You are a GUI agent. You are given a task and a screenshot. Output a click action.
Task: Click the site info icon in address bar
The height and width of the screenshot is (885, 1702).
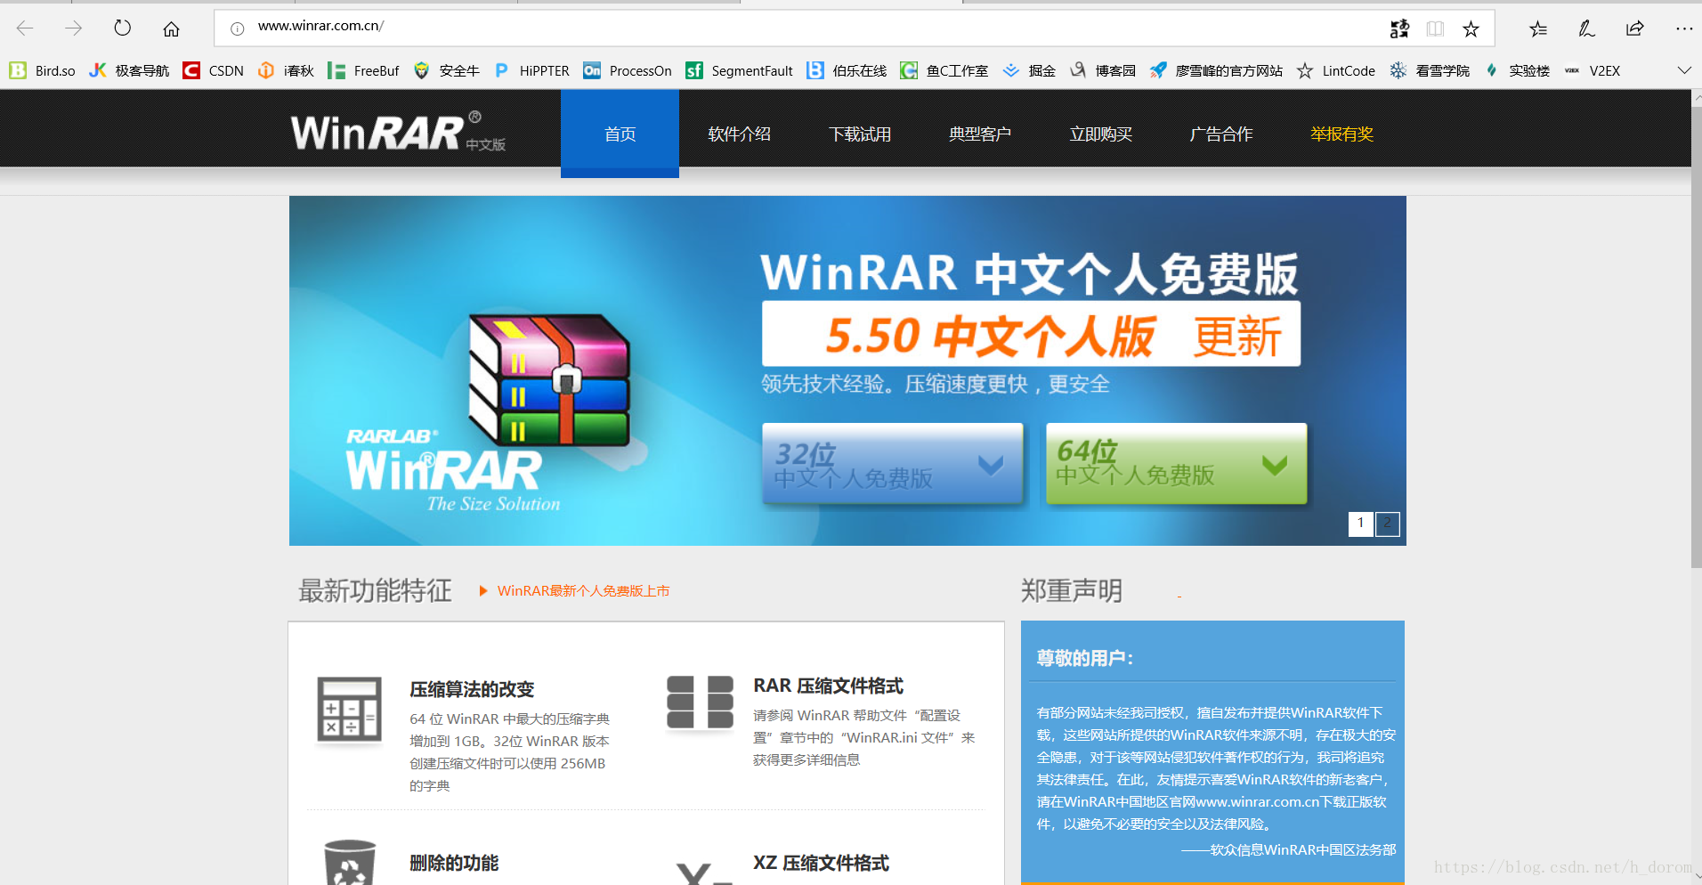237,28
